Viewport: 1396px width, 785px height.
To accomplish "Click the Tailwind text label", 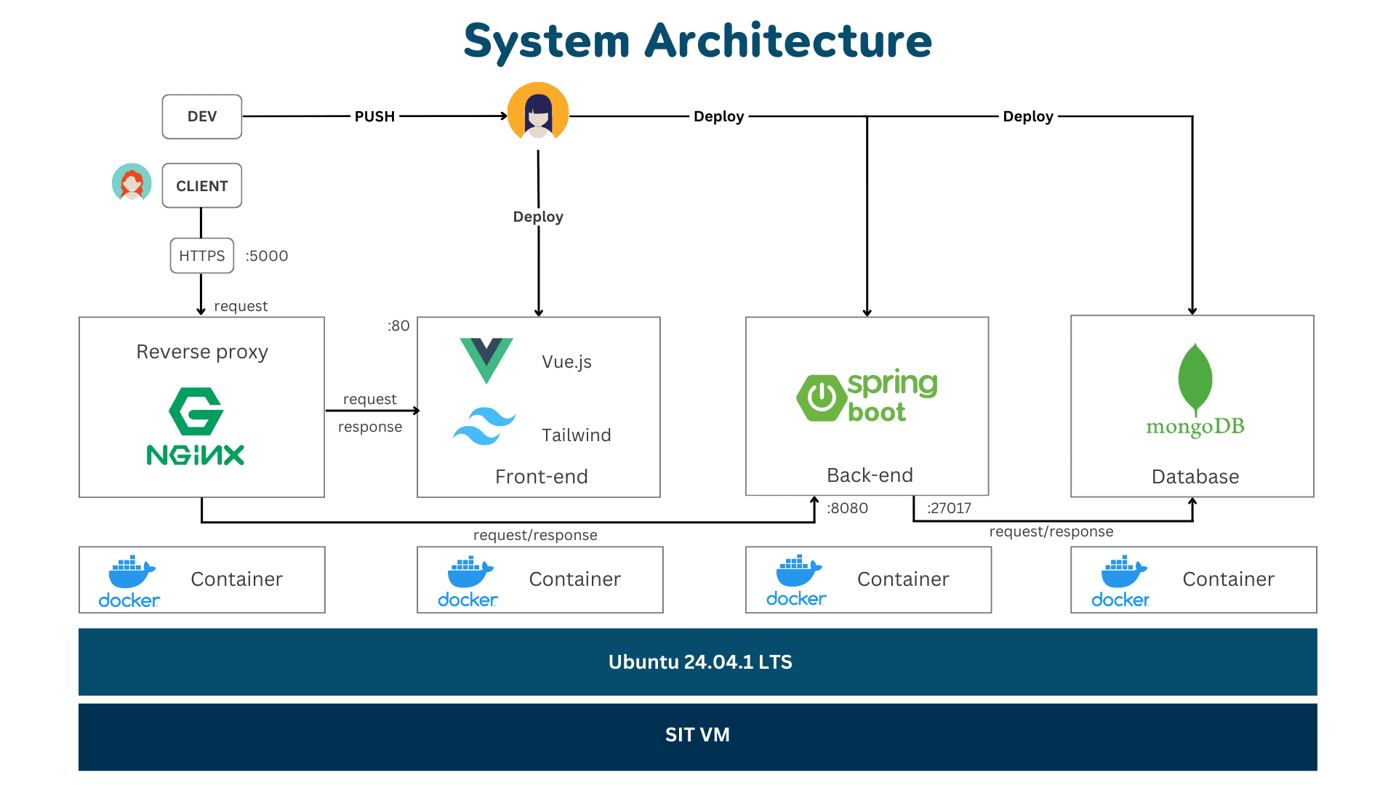I will click(x=577, y=435).
